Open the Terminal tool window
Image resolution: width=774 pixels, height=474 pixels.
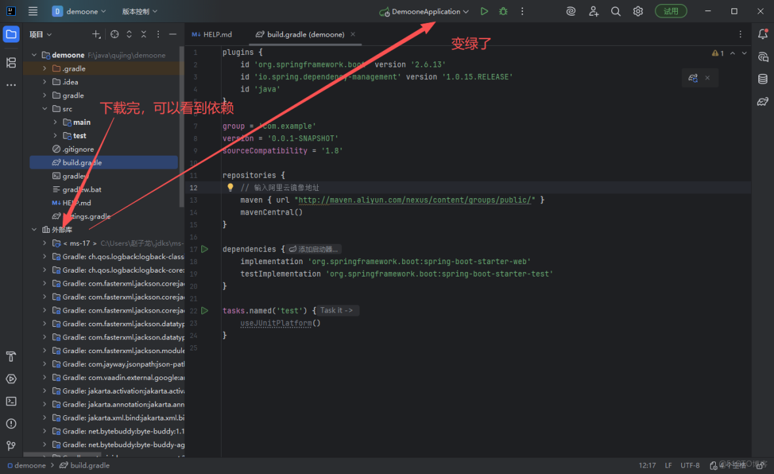tap(10, 401)
